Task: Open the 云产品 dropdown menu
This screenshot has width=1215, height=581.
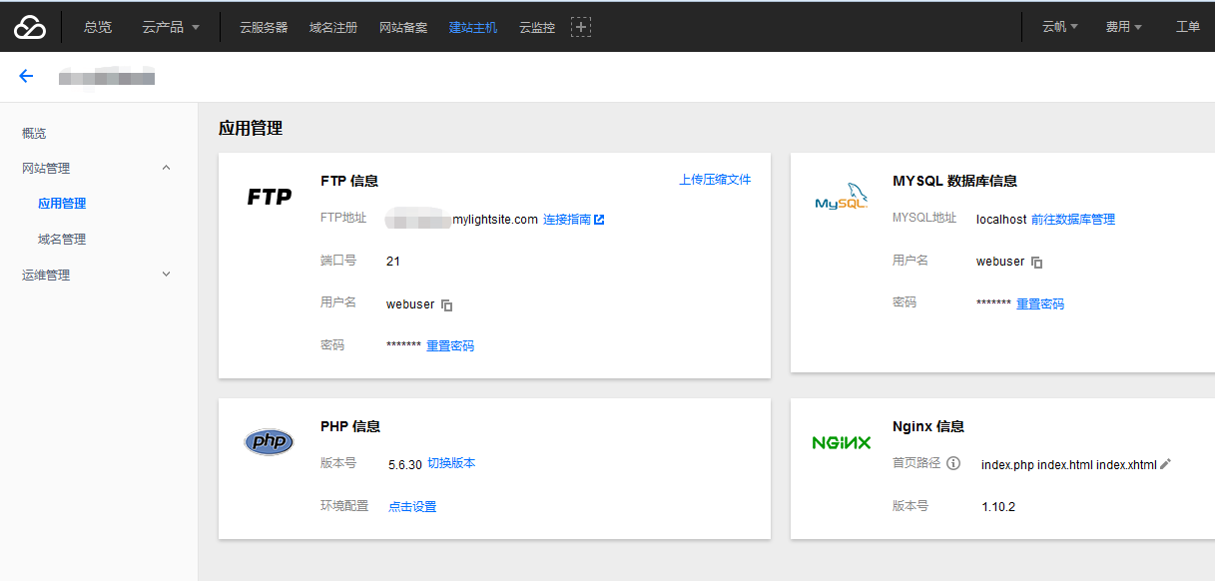Action: pyautogui.click(x=171, y=27)
